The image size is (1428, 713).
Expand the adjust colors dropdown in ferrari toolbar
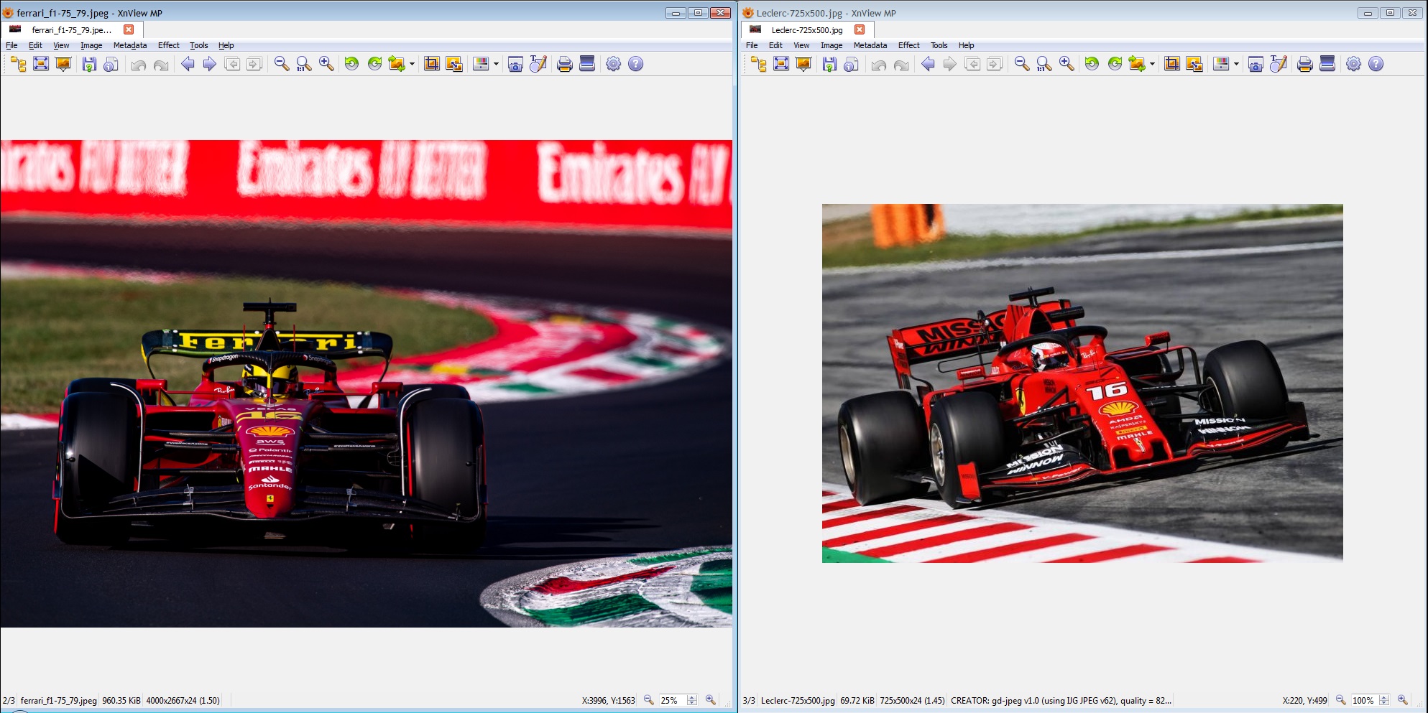click(x=496, y=64)
